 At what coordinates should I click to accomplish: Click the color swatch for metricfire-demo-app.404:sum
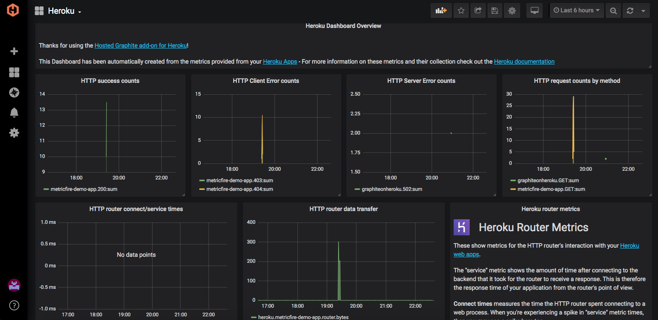tap(202, 189)
